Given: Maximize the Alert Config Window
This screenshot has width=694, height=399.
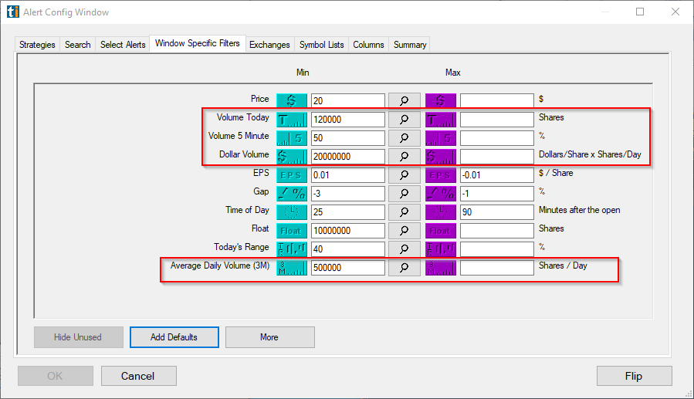Looking at the screenshot, I should [640, 12].
